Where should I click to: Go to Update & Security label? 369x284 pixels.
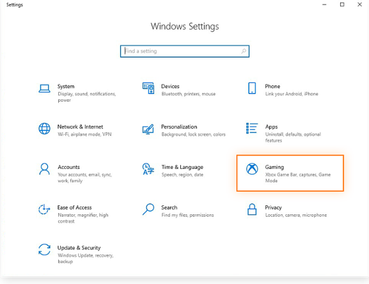[79, 248]
